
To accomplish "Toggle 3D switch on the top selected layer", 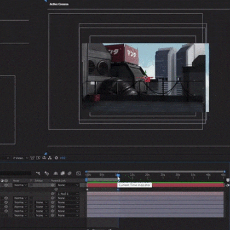I will (6, 185).
